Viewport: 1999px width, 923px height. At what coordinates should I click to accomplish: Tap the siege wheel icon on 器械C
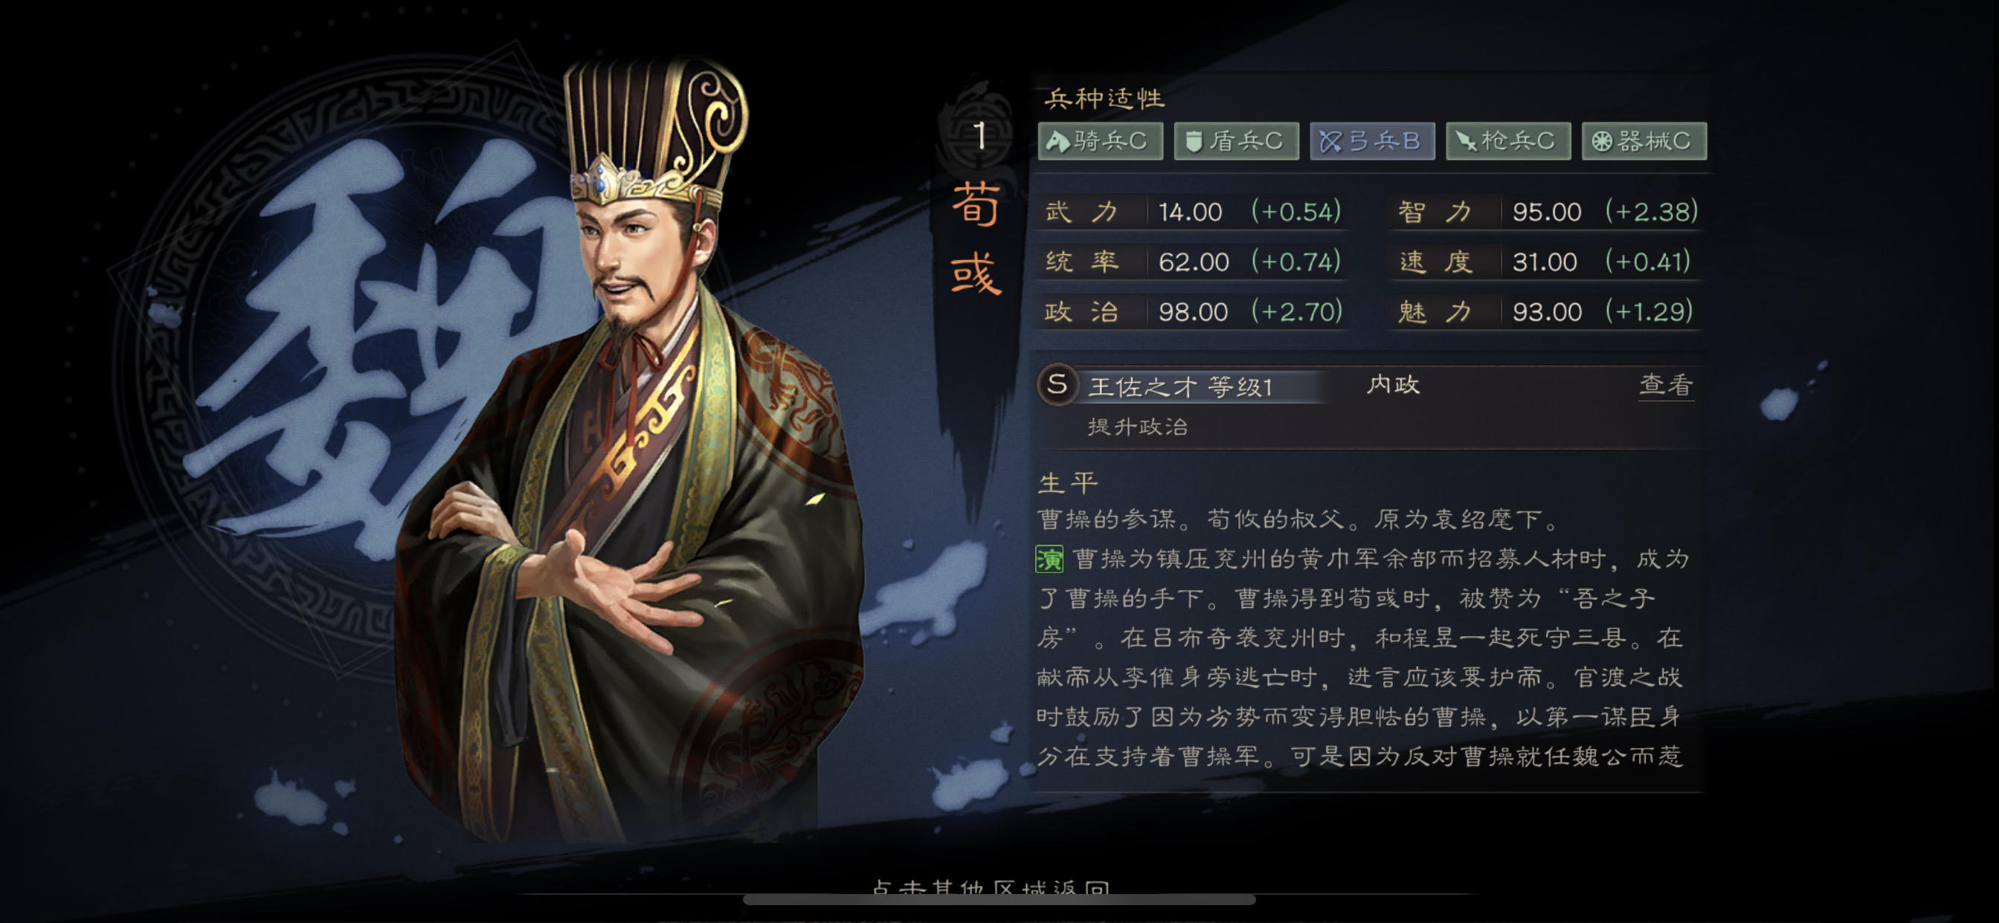tap(1602, 141)
